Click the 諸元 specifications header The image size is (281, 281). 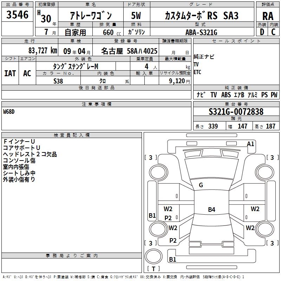(x=236, y=118)
